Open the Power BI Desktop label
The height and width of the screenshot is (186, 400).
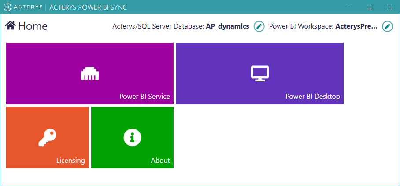click(313, 97)
